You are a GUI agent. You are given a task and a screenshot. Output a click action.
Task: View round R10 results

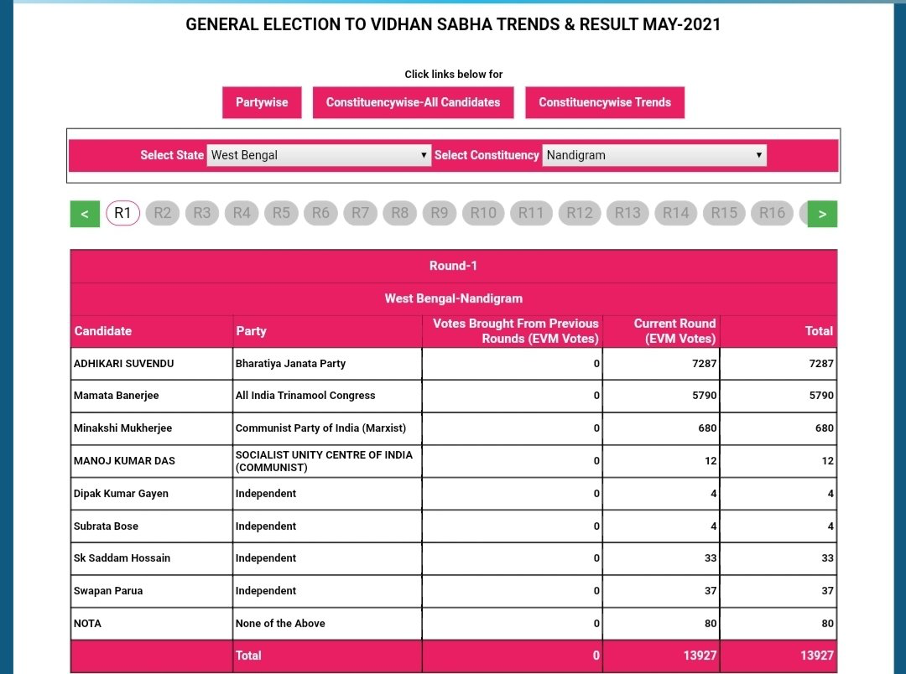coord(483,213)
